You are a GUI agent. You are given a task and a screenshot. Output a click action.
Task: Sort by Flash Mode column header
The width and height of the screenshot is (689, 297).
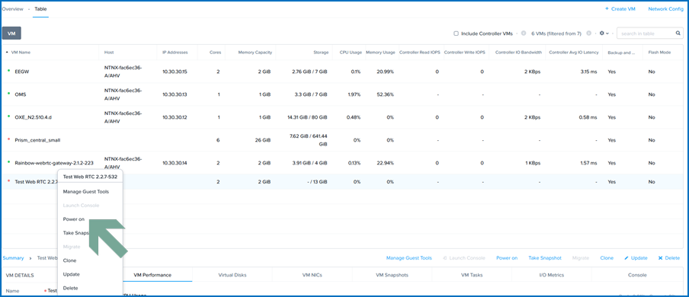659,53
